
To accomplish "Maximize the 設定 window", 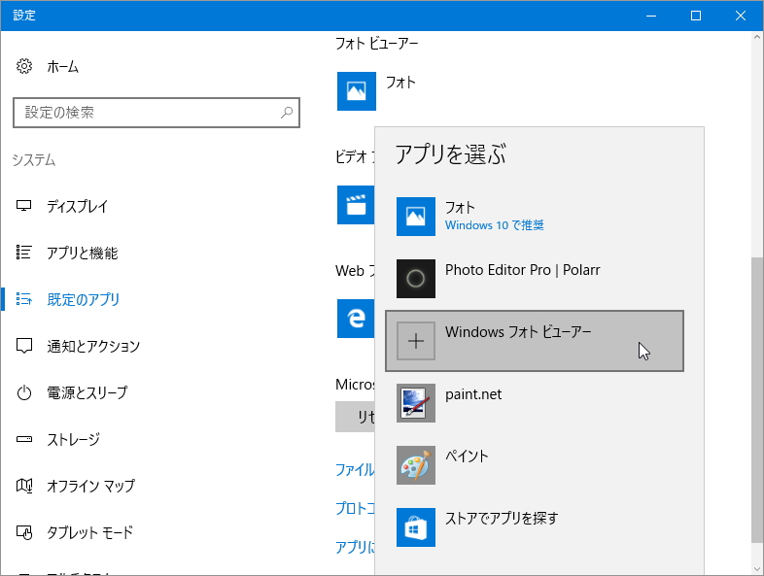I will [696, 16].
